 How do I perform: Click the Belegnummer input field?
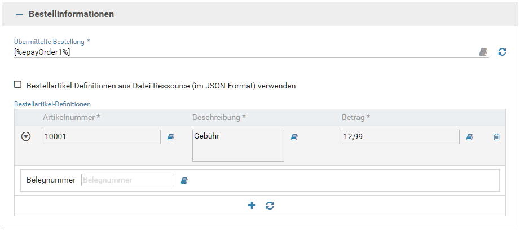(127, 180)
